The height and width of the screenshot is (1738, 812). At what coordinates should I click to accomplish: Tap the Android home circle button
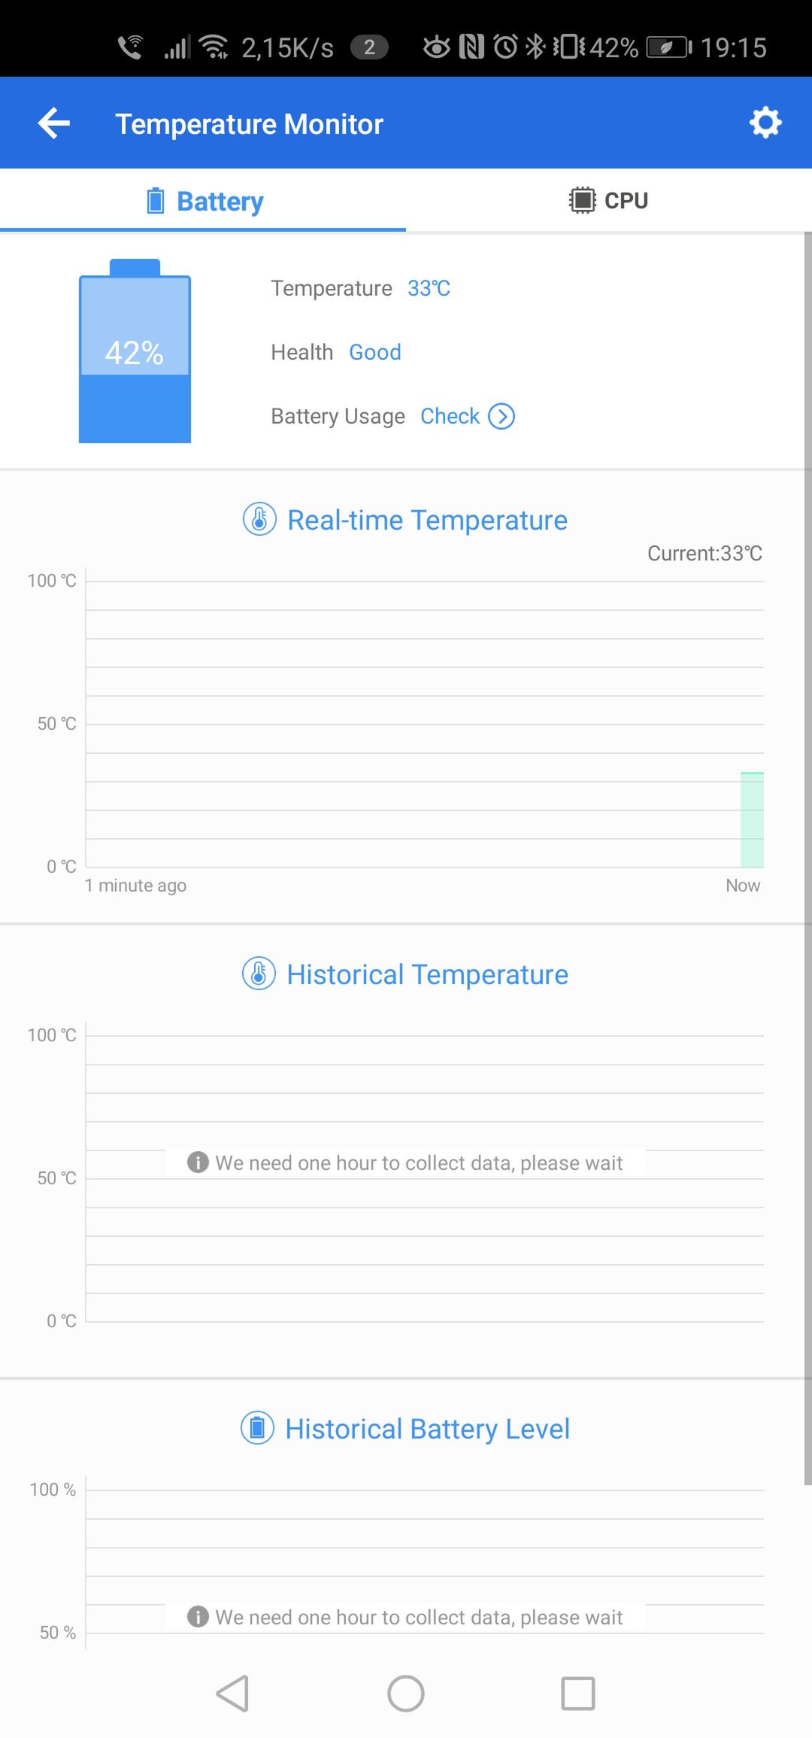point(406,1694)
